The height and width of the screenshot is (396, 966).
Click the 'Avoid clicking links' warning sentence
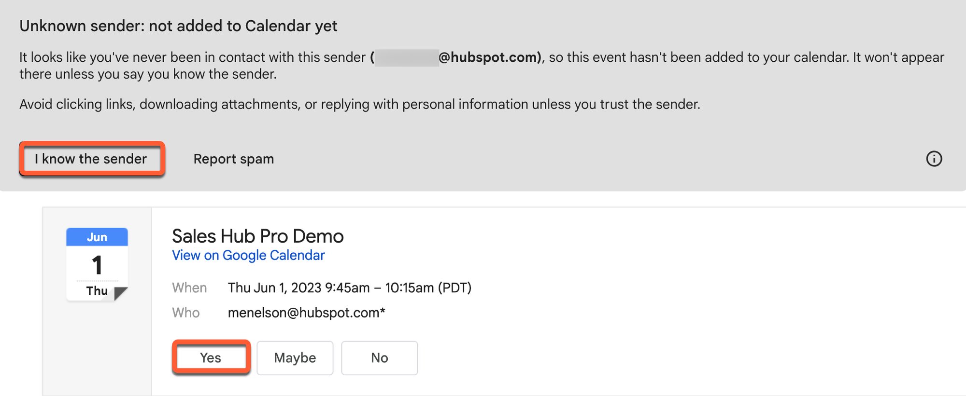[x=360, y=104]
